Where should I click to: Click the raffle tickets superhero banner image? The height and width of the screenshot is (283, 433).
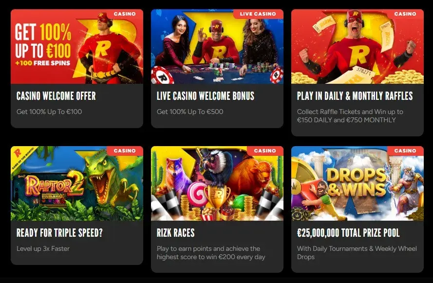[x=358, y=46]
